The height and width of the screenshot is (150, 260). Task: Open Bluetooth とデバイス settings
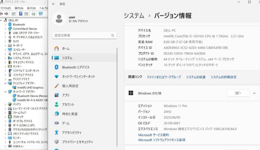point(84,67)
